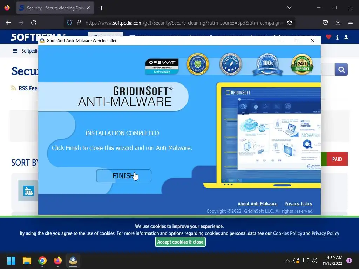Viewport: 359px width, 269px height.
Task: Click the OPSWAT Silver Certified badge
Action: [x=162, y=66]
